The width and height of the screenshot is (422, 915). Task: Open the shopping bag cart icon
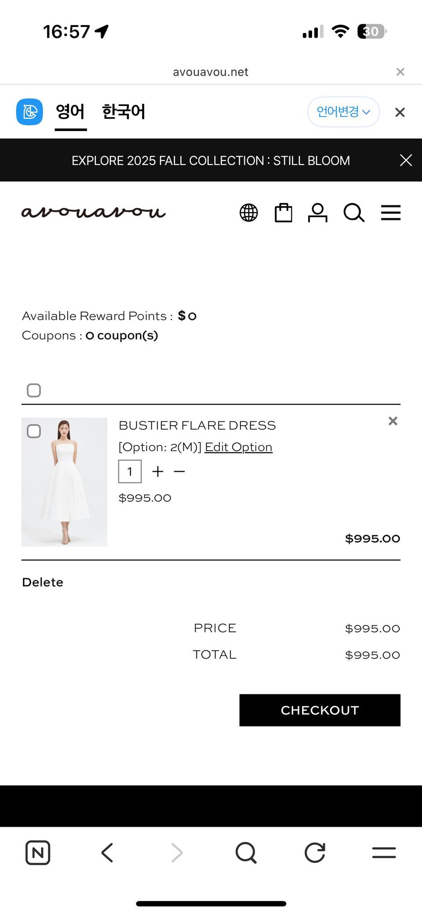pos(283,213)
